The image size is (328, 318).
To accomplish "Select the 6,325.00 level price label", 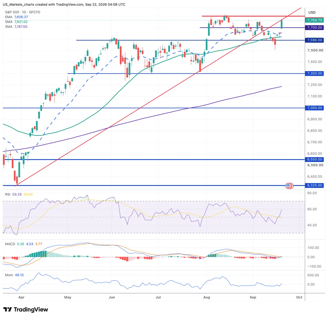I will (x=314, y=185).
